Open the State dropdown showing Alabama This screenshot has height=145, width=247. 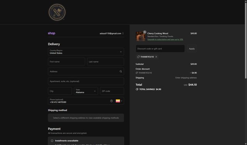[x=86, y=91]
